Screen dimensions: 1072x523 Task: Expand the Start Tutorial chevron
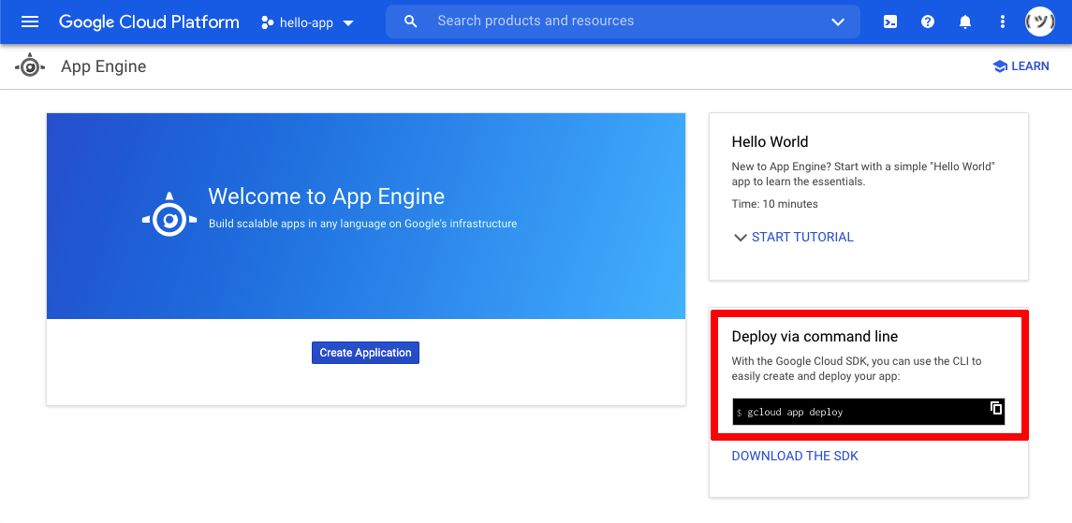tap(740, 238)
